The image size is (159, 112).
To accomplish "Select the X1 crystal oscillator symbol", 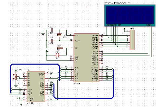I will click(x=59, y=35).
